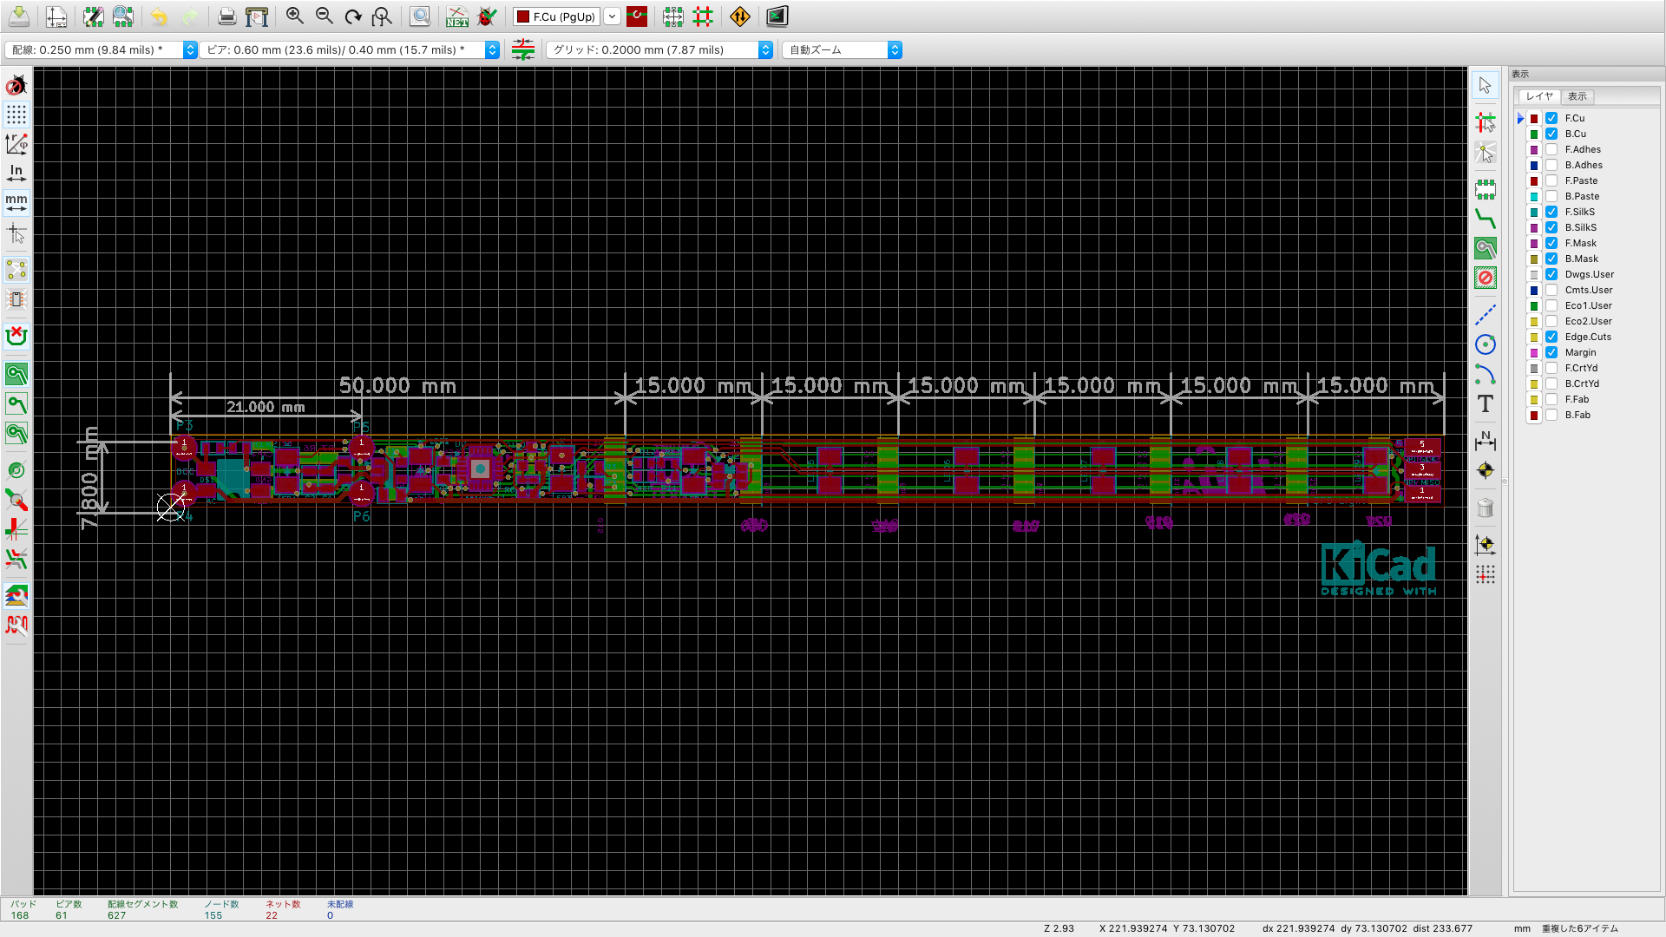Click the print board icon
This screenshot has width=1666, height=937.
(226, 16)
